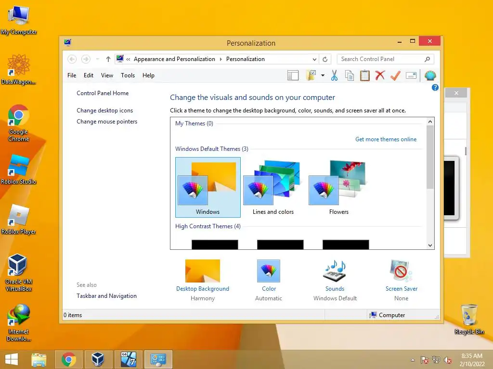Click Get more themes online
This screenshot has height=369, width=493.
pos(386,139)
